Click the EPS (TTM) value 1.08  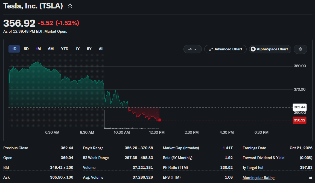(x=229, y=177)
